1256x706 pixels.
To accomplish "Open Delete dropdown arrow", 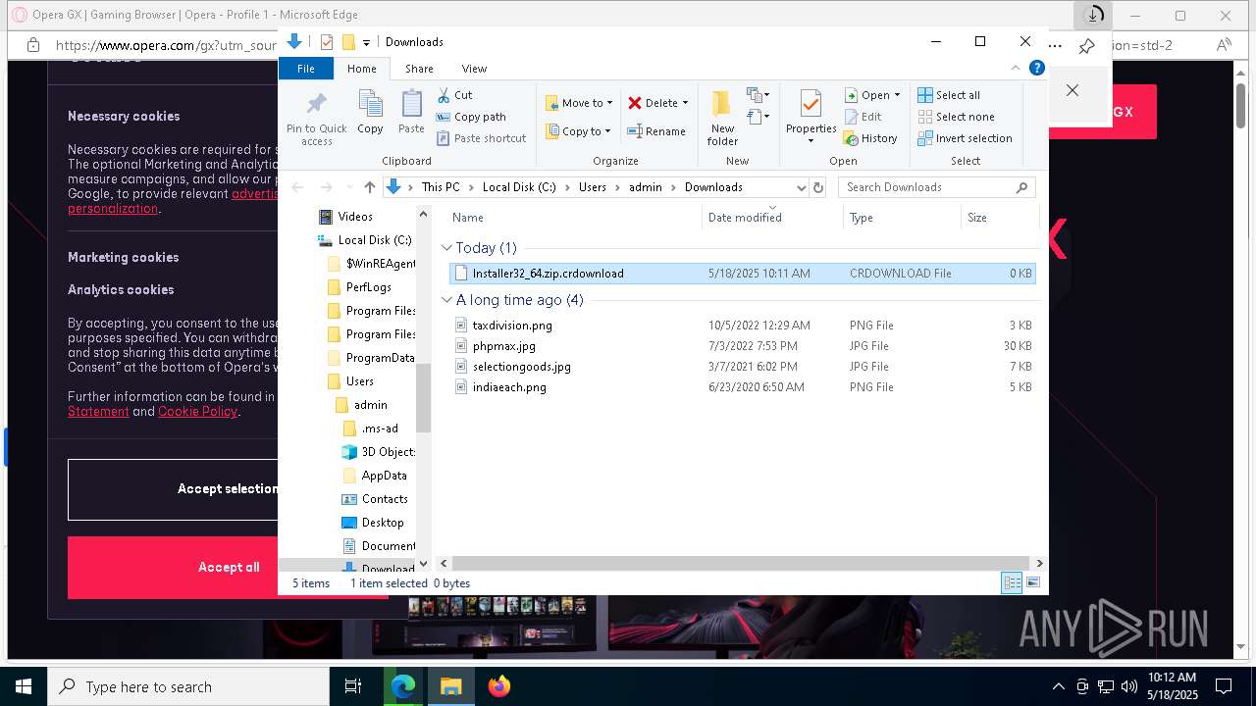I will [x=685, y=103].
